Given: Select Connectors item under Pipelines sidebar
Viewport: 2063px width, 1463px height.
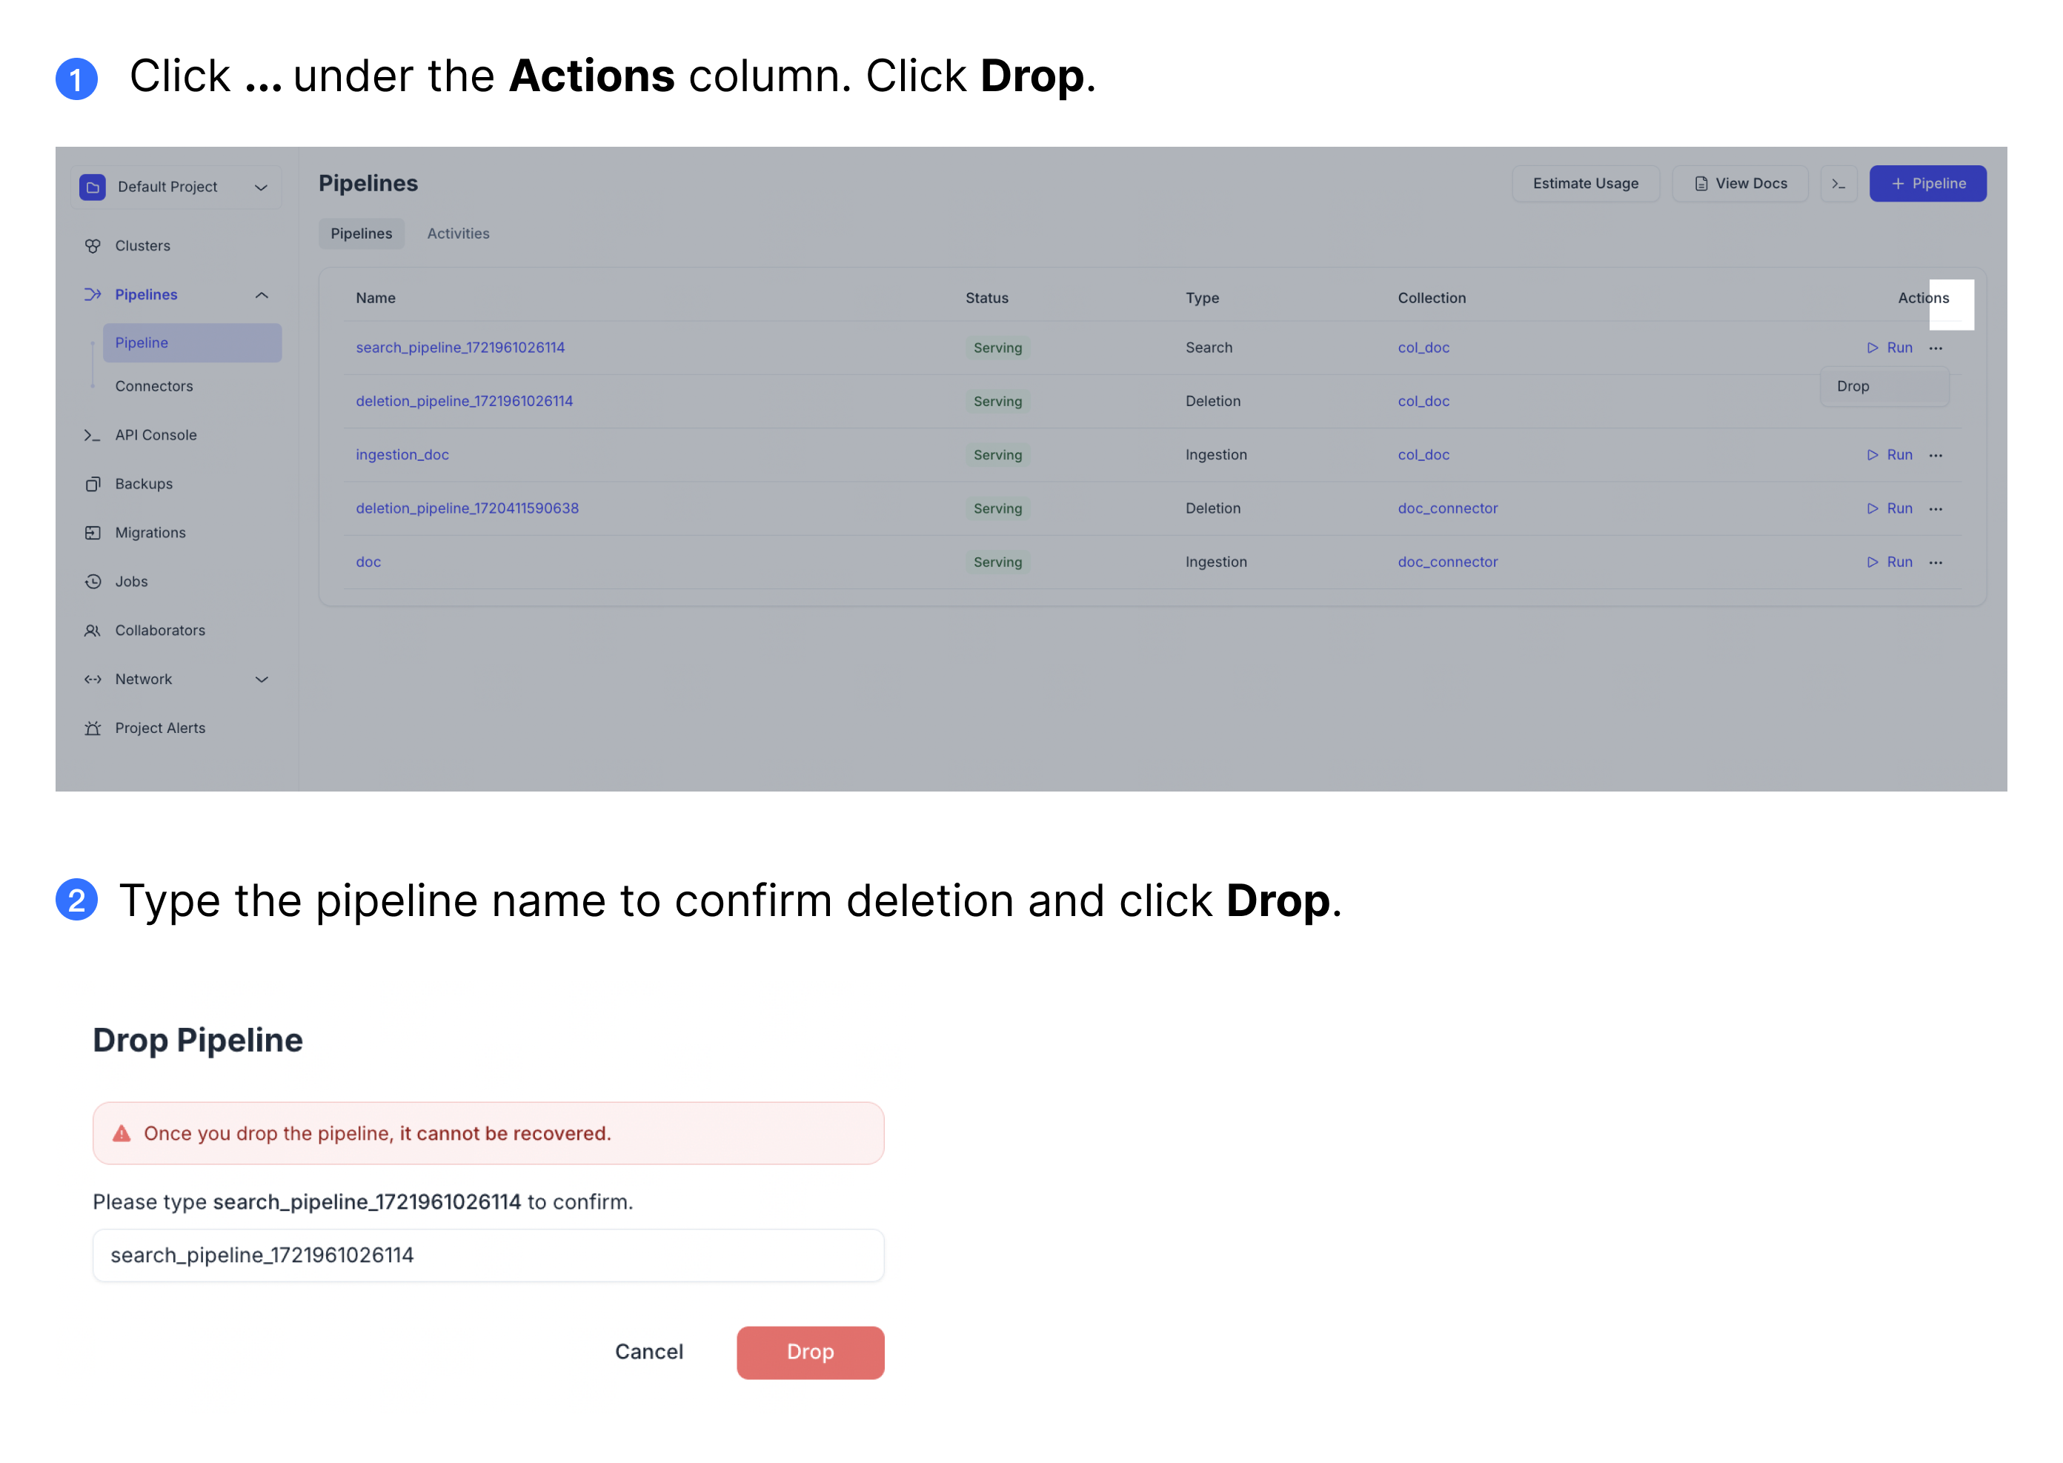Looking at the screenshot, I should [153, 385].
